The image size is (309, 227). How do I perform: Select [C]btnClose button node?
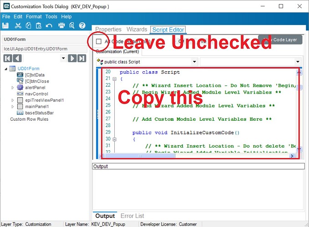coord(37,81)
